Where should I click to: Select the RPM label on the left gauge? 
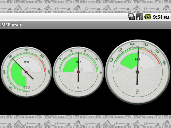(26, 62)
